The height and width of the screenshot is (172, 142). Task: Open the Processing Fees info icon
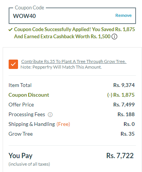point(50,115)
